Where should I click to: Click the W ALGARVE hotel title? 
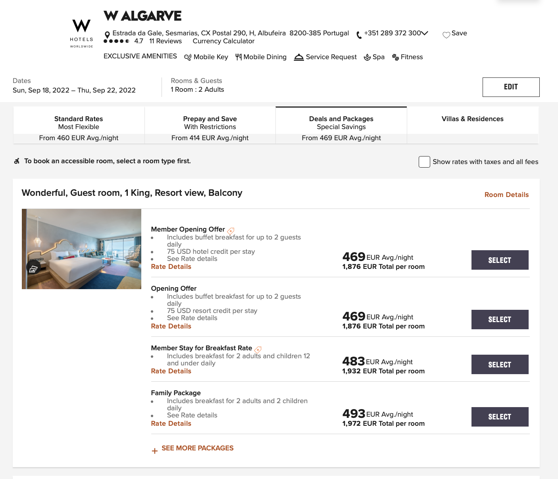(x=142, y=16)
